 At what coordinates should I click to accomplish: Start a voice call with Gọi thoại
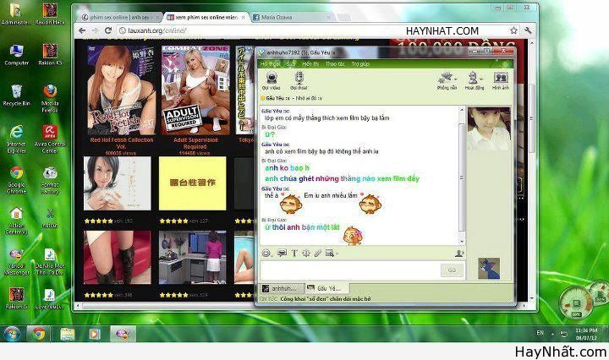pyautogui.click(x=299, y=80)
